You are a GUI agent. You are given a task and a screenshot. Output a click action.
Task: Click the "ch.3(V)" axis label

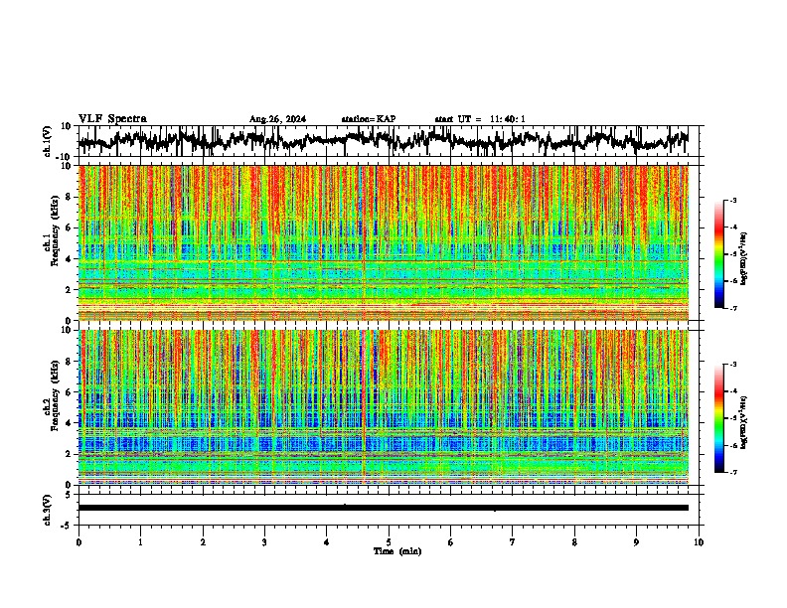[x=48, y=510]
